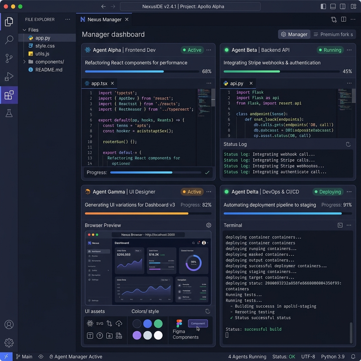Expand the components/ folder
Viewport: 361px width, 361px height.
tap(24, 62)
